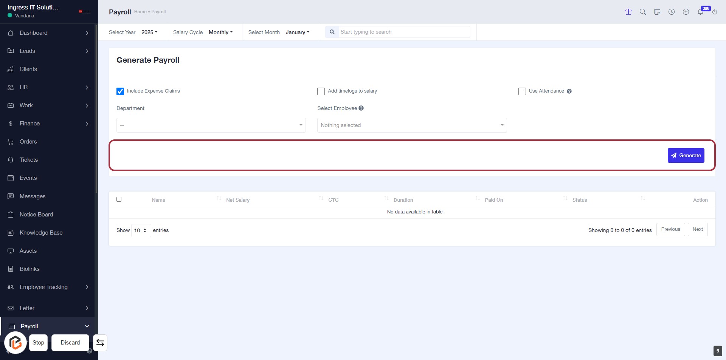Click the gift icon in top bar
Image resolution: width=726 pixels, height=360 pixels.
click(628, 12)
